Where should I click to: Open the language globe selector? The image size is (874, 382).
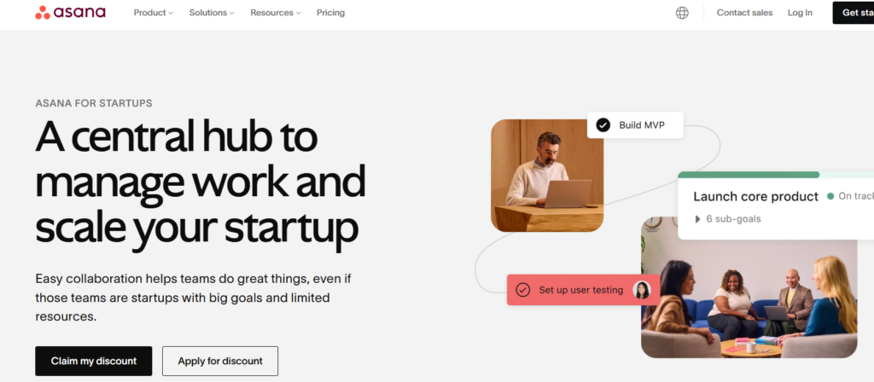point(682,13)
